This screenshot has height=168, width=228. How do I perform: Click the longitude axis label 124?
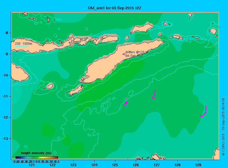pos(94,165)
